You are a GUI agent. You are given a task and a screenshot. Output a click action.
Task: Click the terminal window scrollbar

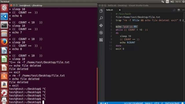pyautogui.click(x=97, y=86)
